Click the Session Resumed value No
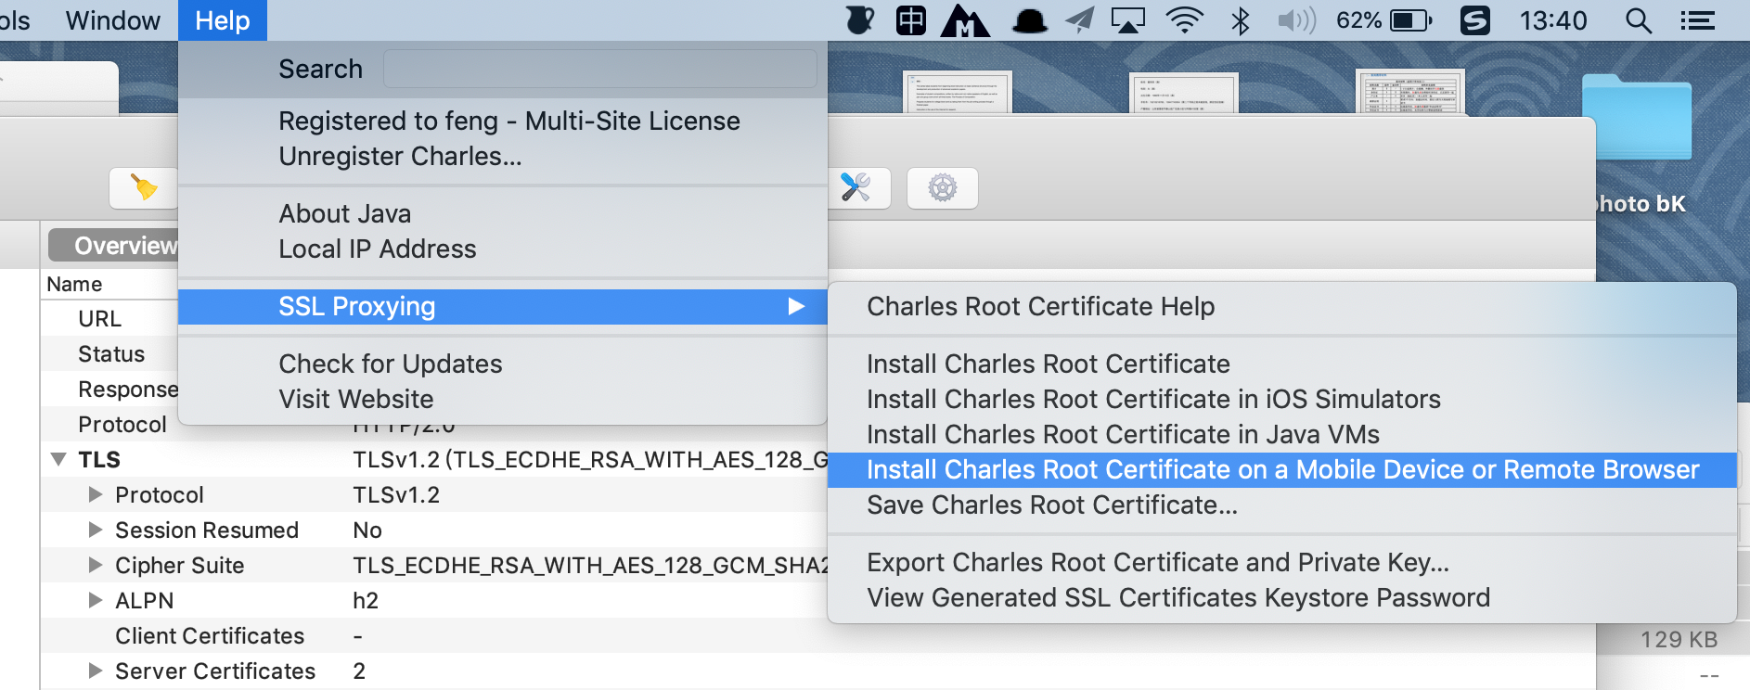 [x=367, y=530]
